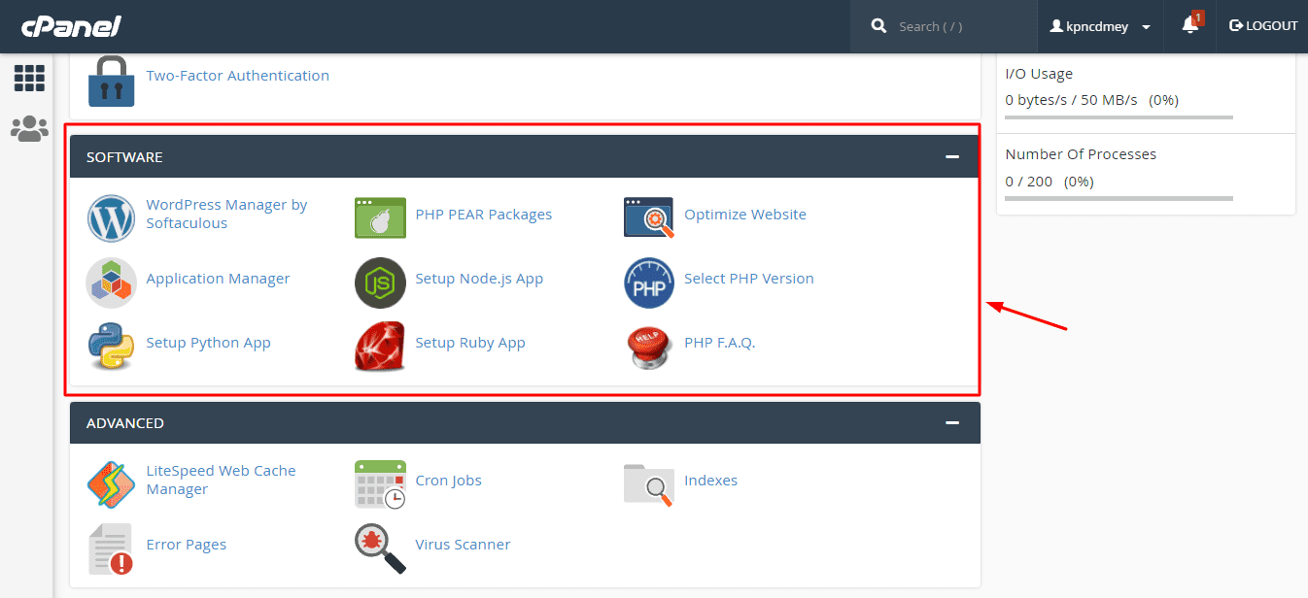Open the kpncdmey user dropdown
Screen dimensions: 1308x598
coord(1100,27)
